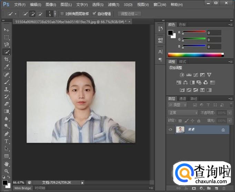Select the Eyedropper tool
This screenshot has width=235, height=192.
coord(7,67)
